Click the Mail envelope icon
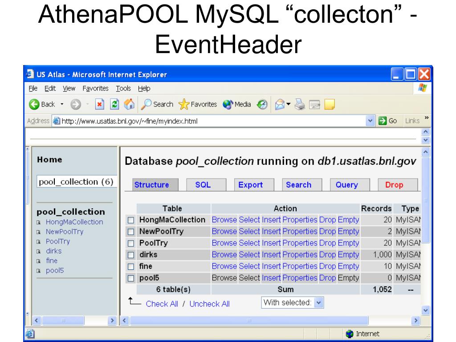456x342 pixels. pos(280,104)
